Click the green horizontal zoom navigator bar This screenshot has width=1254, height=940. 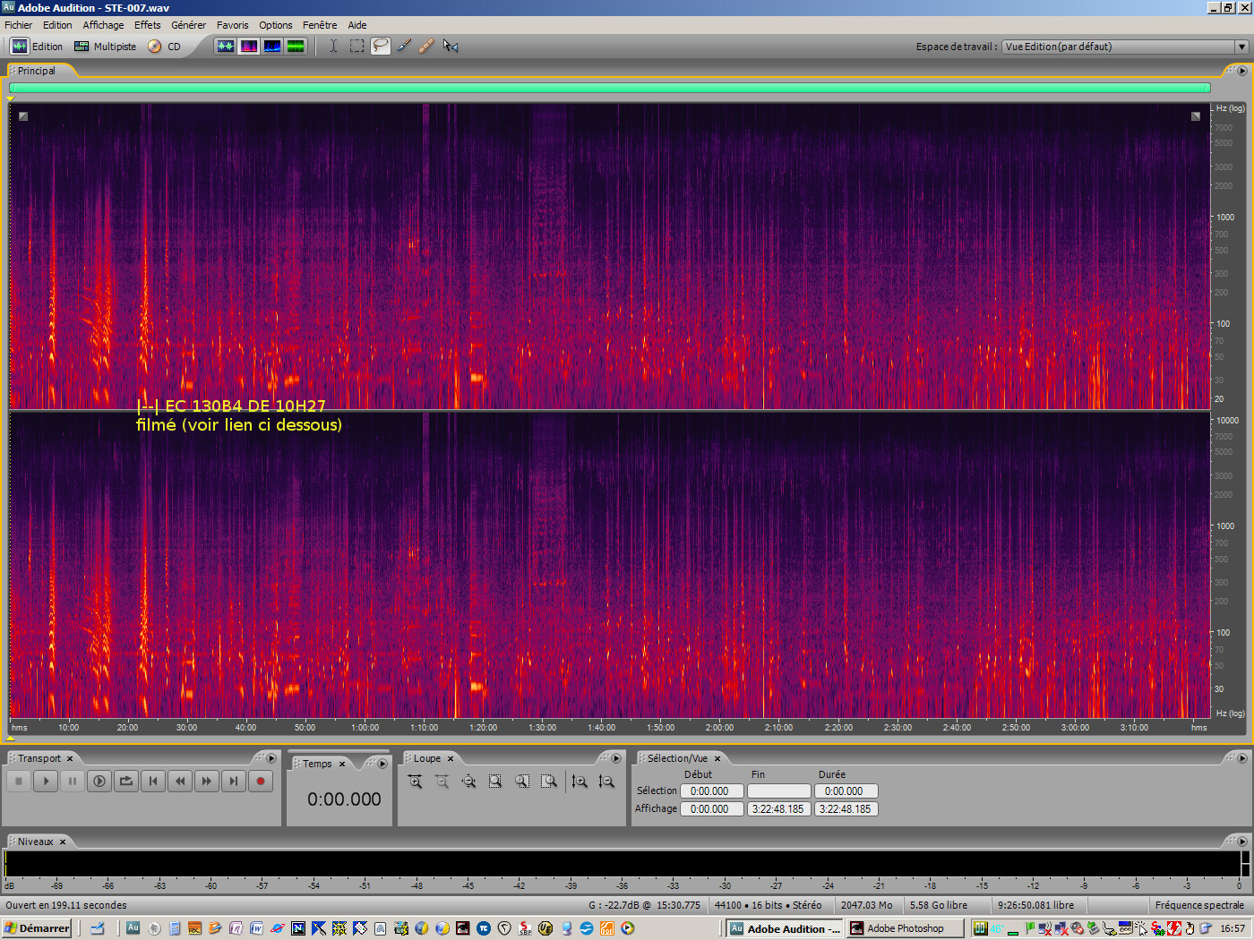609,89
